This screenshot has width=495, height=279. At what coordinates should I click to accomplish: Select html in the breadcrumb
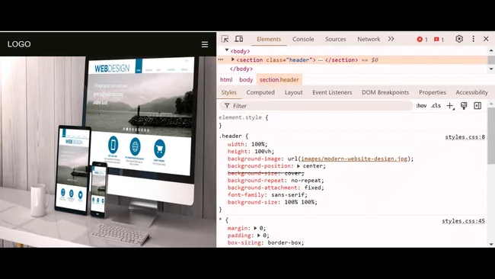coord(226,79)
